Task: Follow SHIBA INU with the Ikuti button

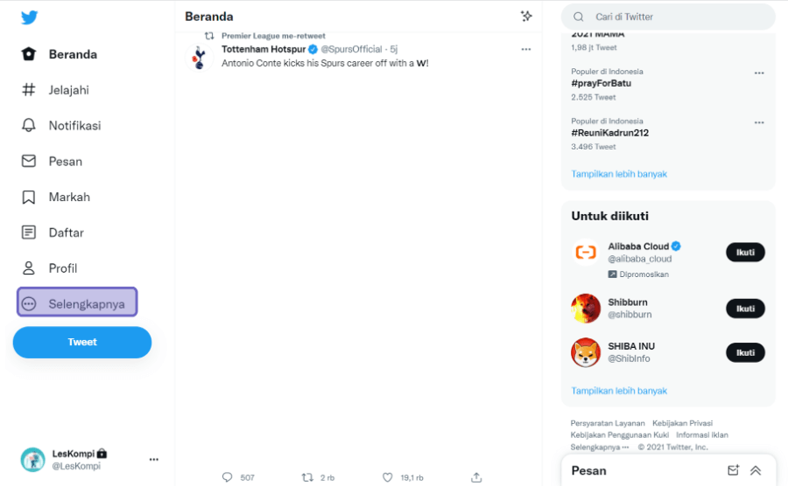Action: 745,352
